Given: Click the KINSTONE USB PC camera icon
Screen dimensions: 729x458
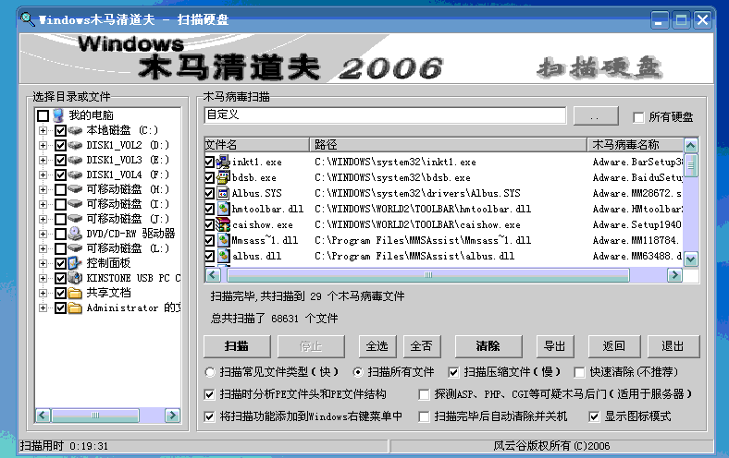Looking at the screenshot, I should [x=75, y=278].
